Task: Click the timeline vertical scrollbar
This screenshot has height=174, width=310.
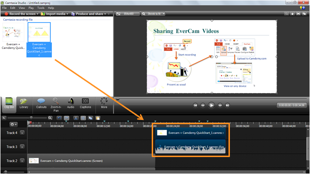Action: point(308,149)
